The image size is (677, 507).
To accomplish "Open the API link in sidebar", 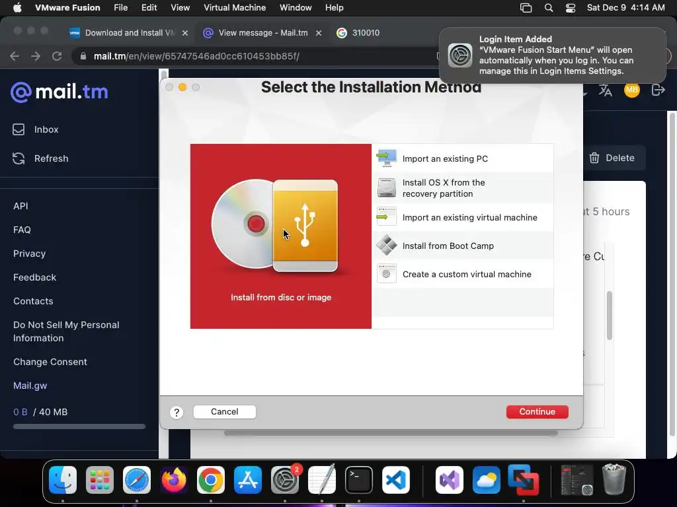I will click(20, 206).
